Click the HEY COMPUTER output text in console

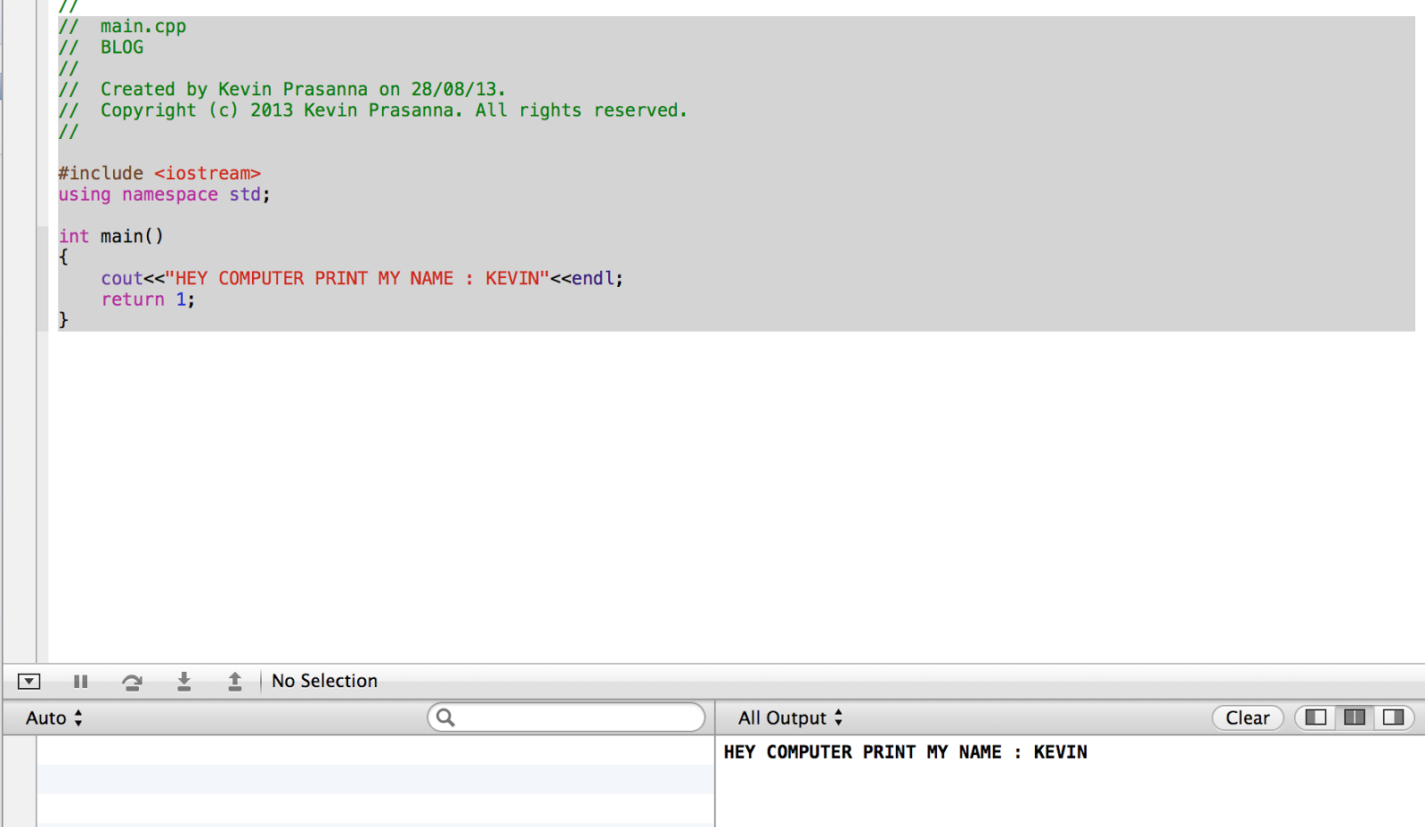905,751
